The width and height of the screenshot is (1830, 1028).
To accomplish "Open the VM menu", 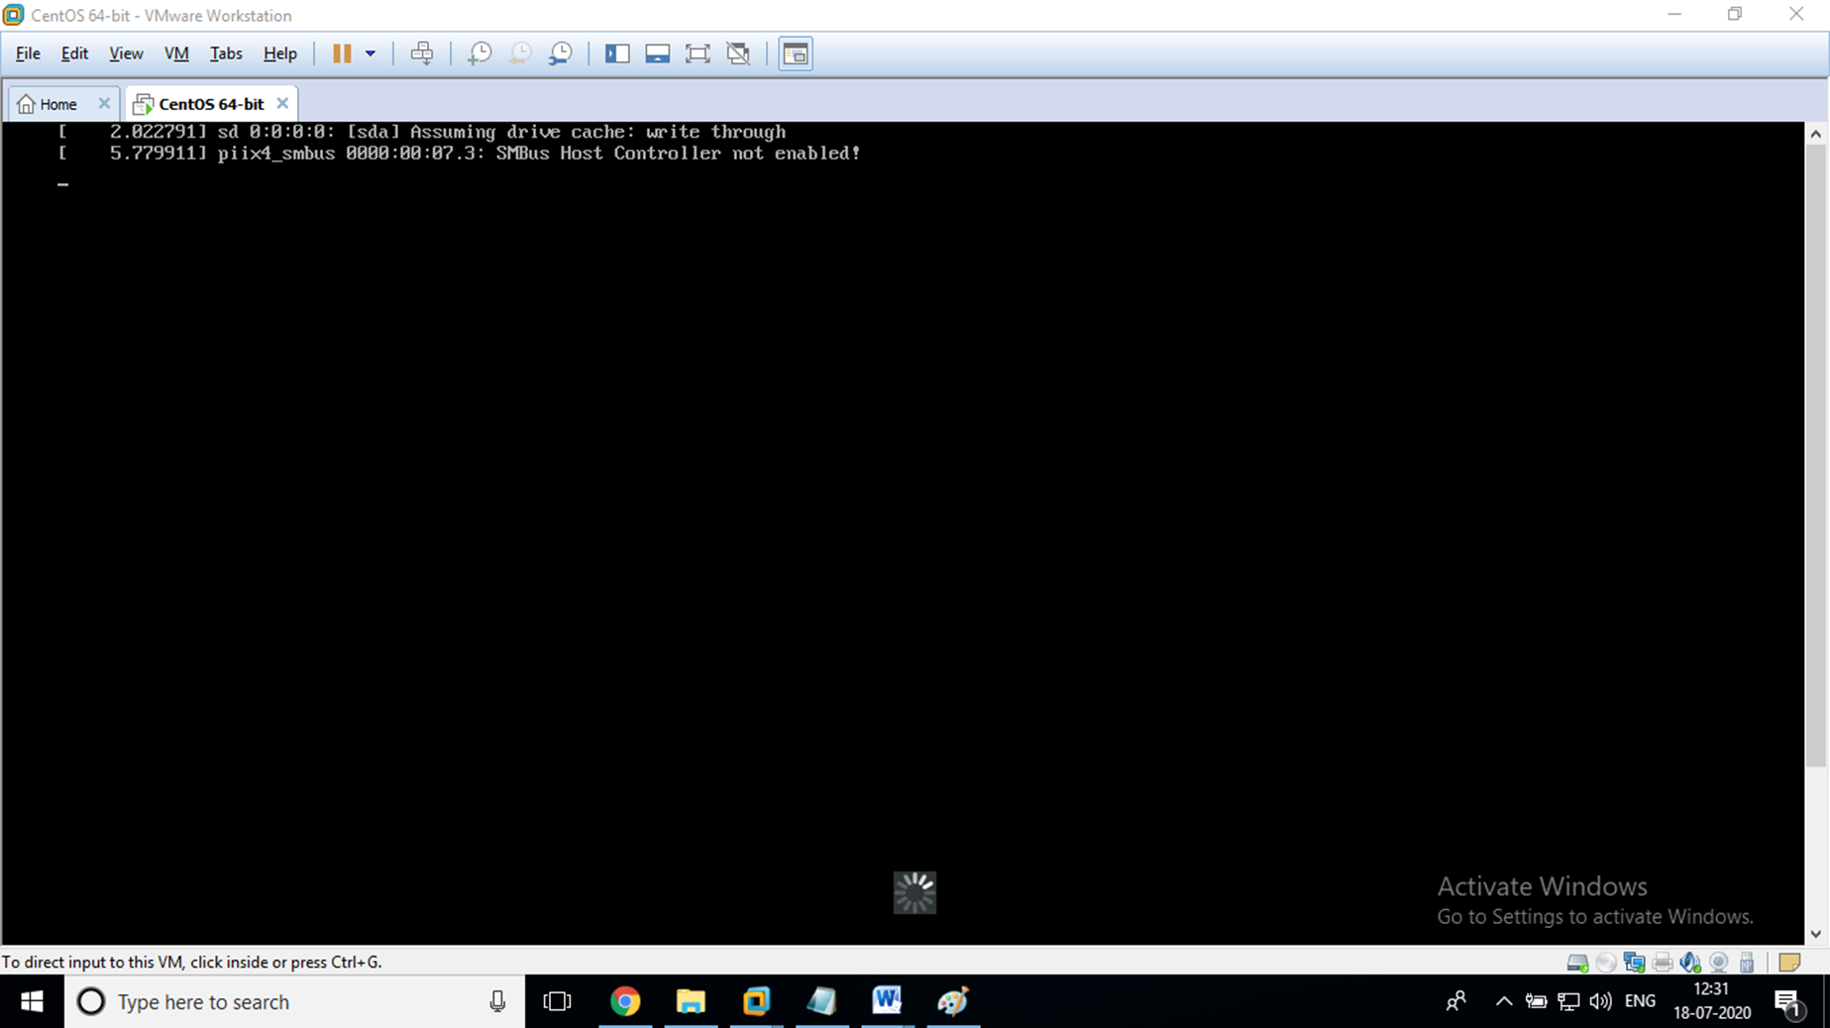I will pos(176,53).
